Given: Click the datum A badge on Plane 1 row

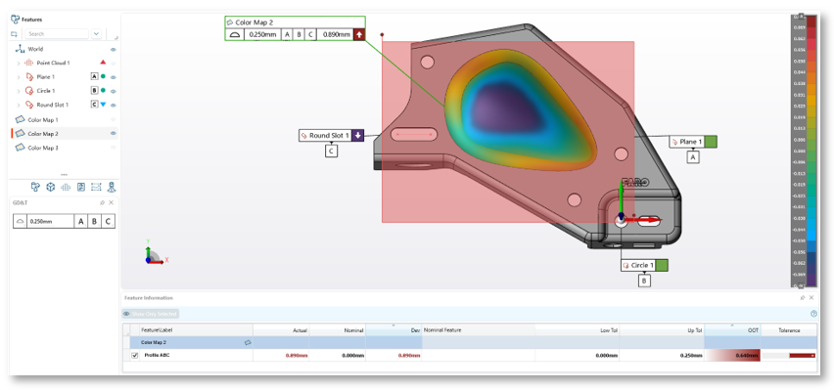Looking at the screenshot, I should [x=95, y=76].
